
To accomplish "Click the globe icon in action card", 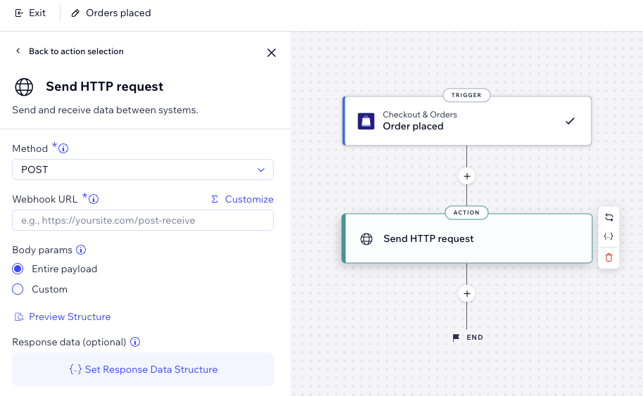I will [x=367, y=239].
